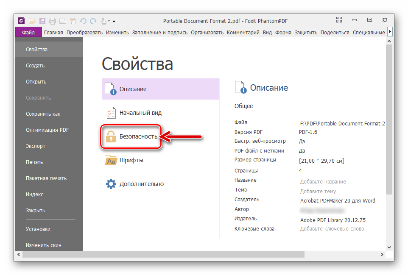Toggle the full screen ribbon icon
408x275 pixels.
coord(339,20)
